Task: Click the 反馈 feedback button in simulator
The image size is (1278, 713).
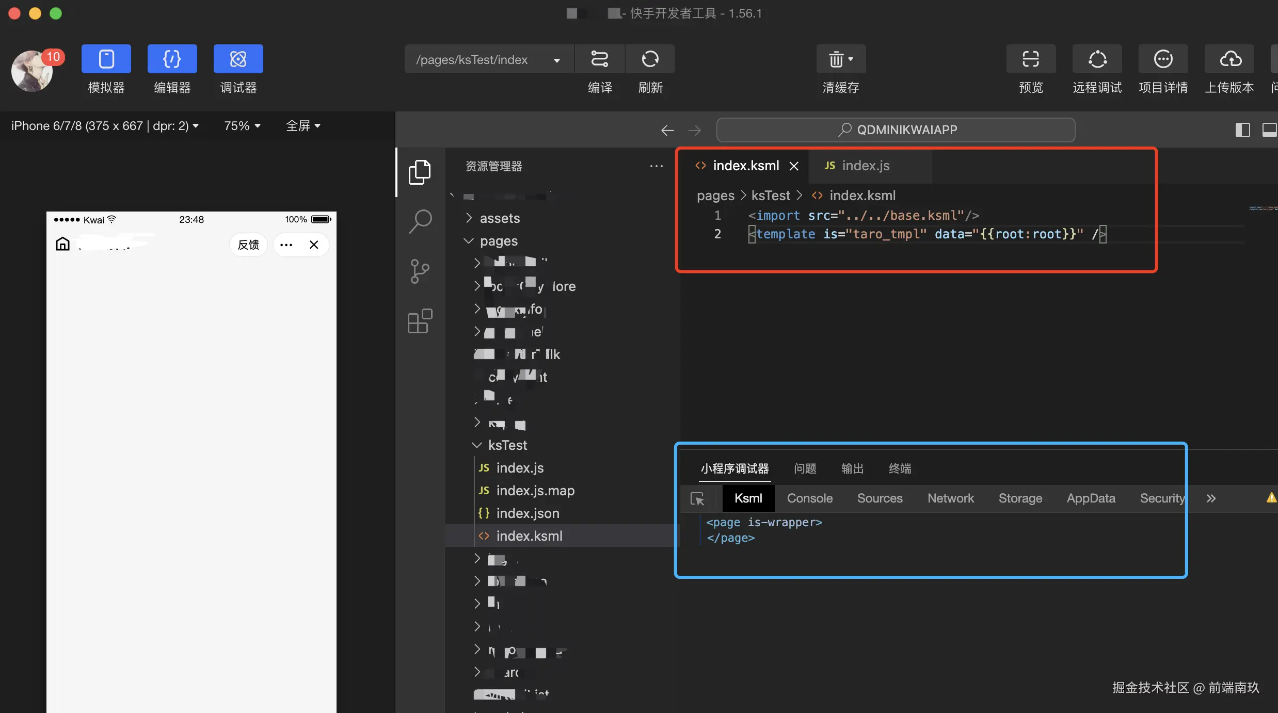Action: tap(248, 245)
